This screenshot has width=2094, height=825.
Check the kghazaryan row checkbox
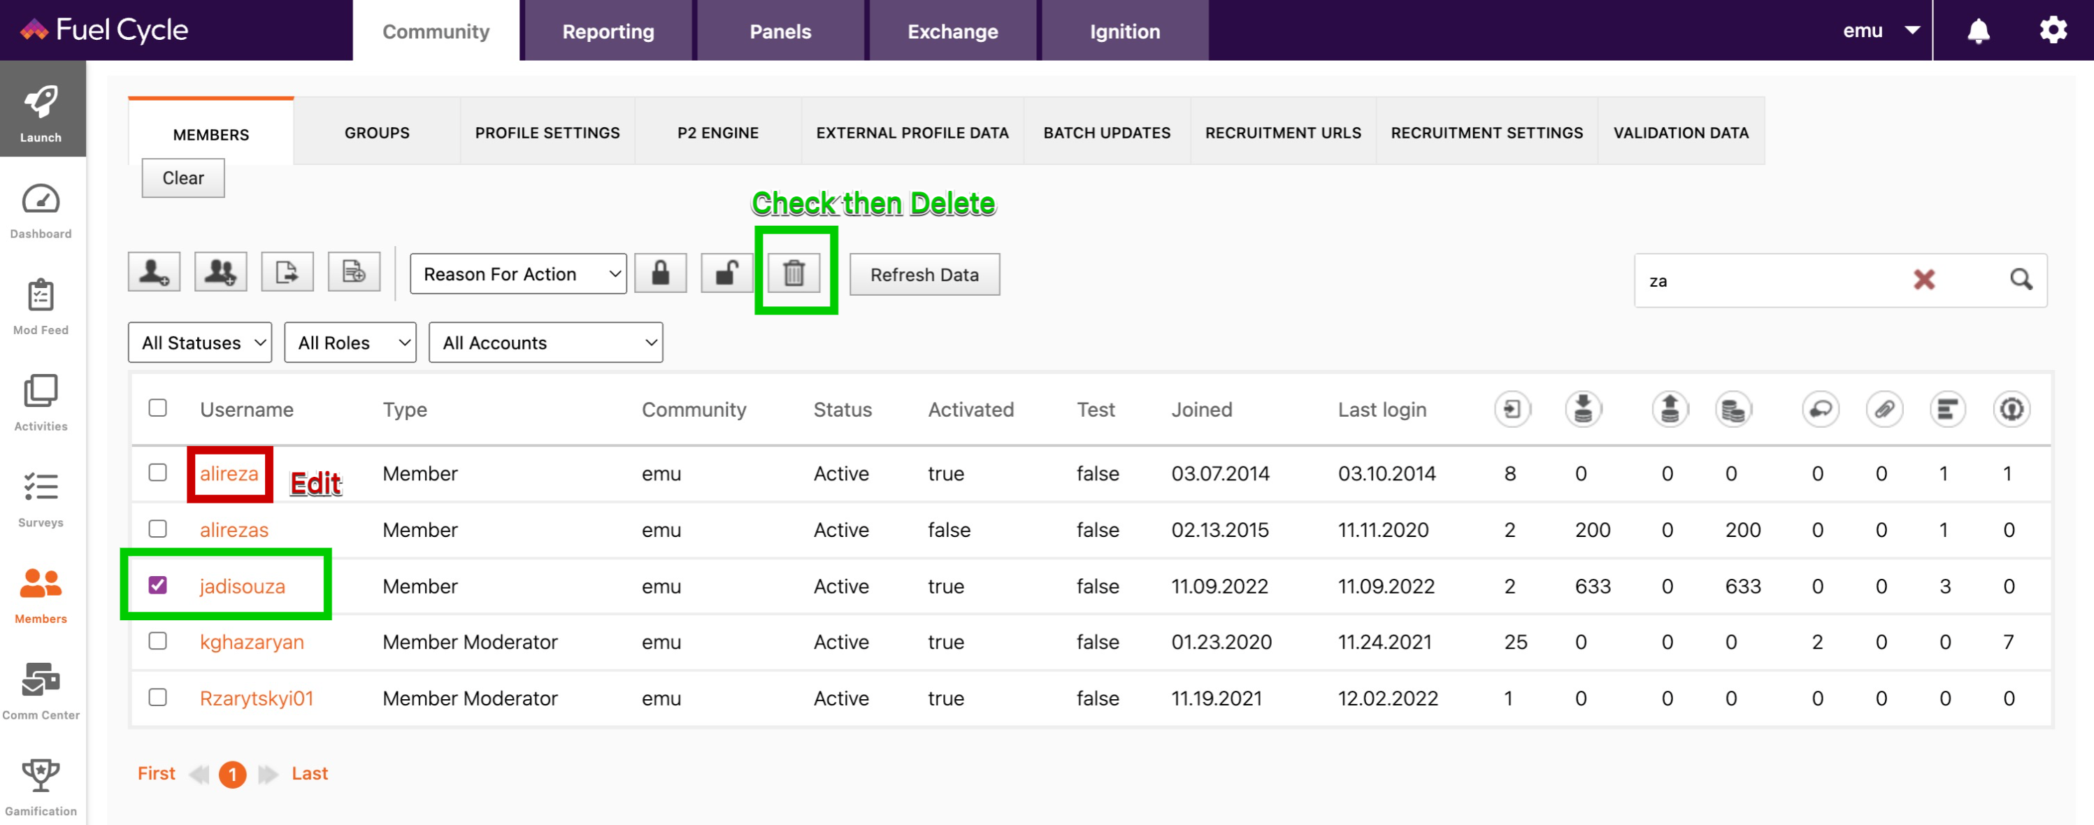(158, 641)
